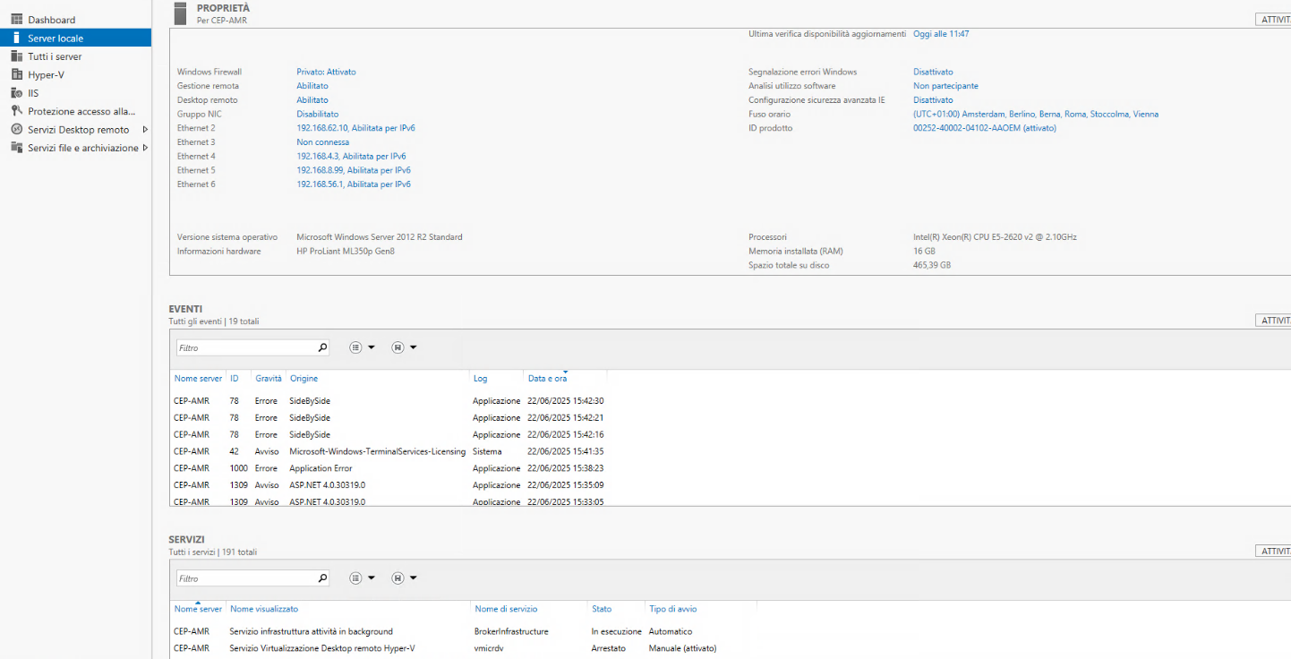Click the Servizi file e archiviazione icon
This screenshot has height=659, width=1291.
16,148
